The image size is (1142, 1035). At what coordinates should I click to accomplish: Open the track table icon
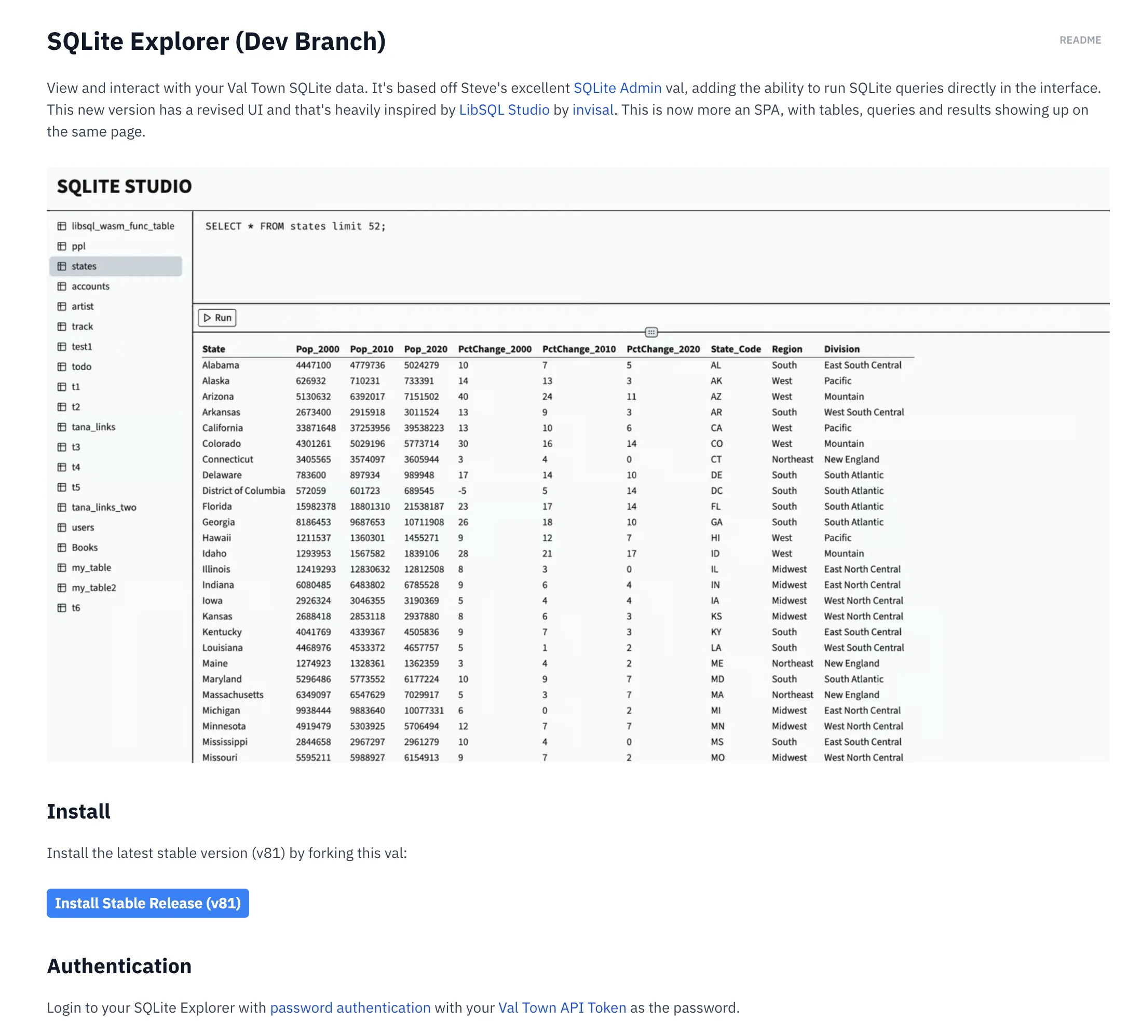[x=62, y=326]
